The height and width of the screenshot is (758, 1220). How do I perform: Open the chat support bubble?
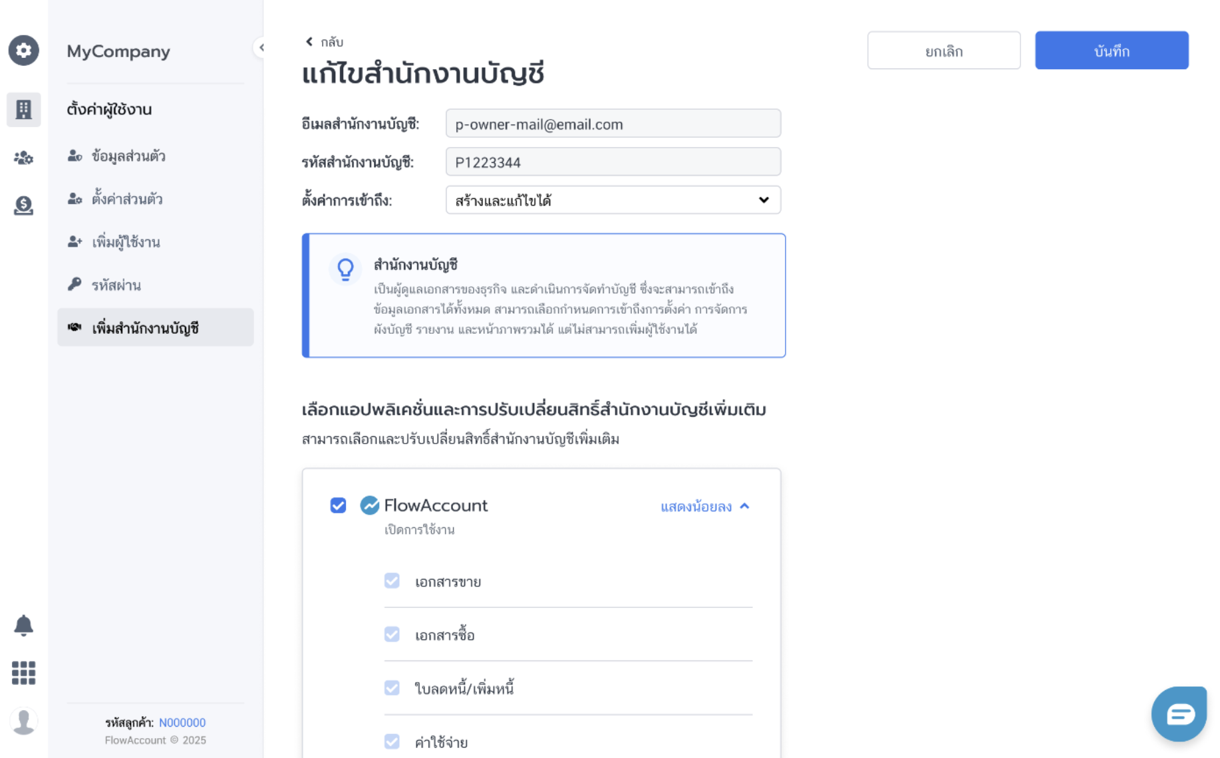(x=1179, y=714)
